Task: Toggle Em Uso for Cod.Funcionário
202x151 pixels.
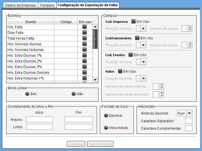Action: [x=137, y=38]
